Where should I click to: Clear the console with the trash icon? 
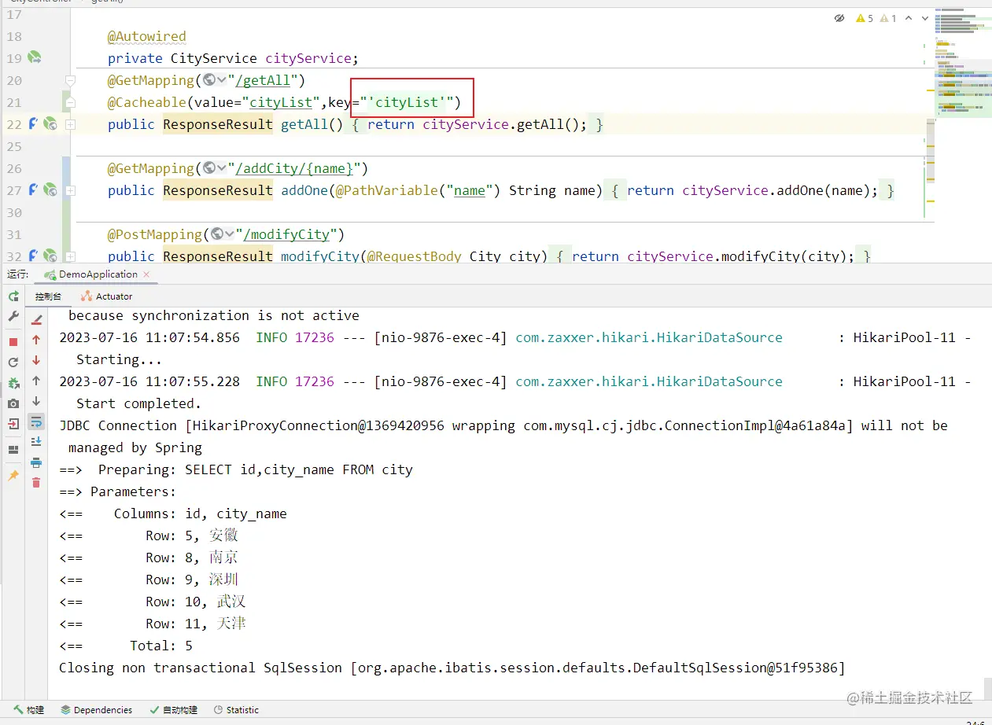tap(36, 482)
